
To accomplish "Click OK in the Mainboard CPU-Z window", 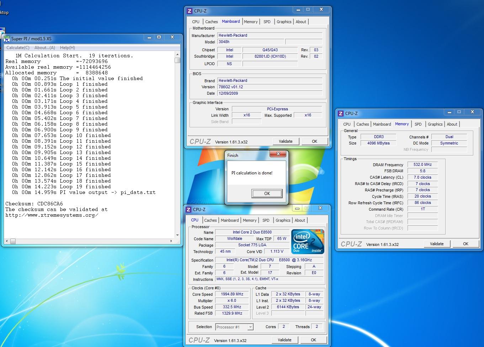I will pyautogui.click(x=314, y=141).
